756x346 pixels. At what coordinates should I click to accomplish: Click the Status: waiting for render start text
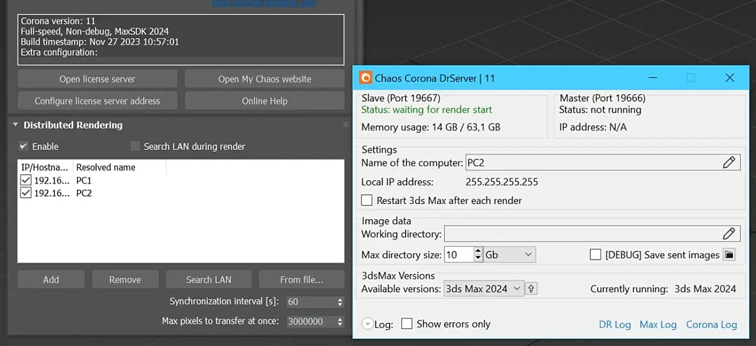tap(427, 110)
